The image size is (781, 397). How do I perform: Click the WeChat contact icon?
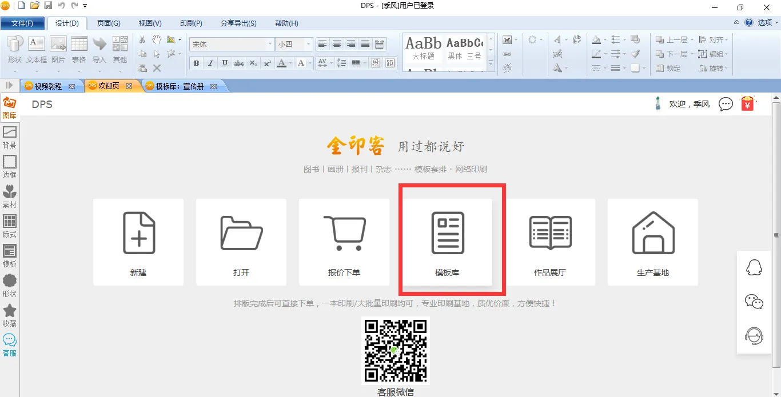pyautogui.click(x=754, y=302)
